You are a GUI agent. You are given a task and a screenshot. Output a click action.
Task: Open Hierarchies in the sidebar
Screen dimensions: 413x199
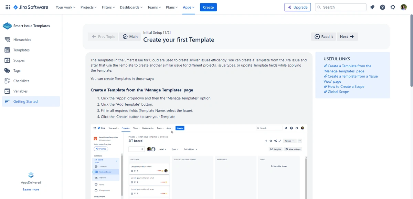click(31, 40)
